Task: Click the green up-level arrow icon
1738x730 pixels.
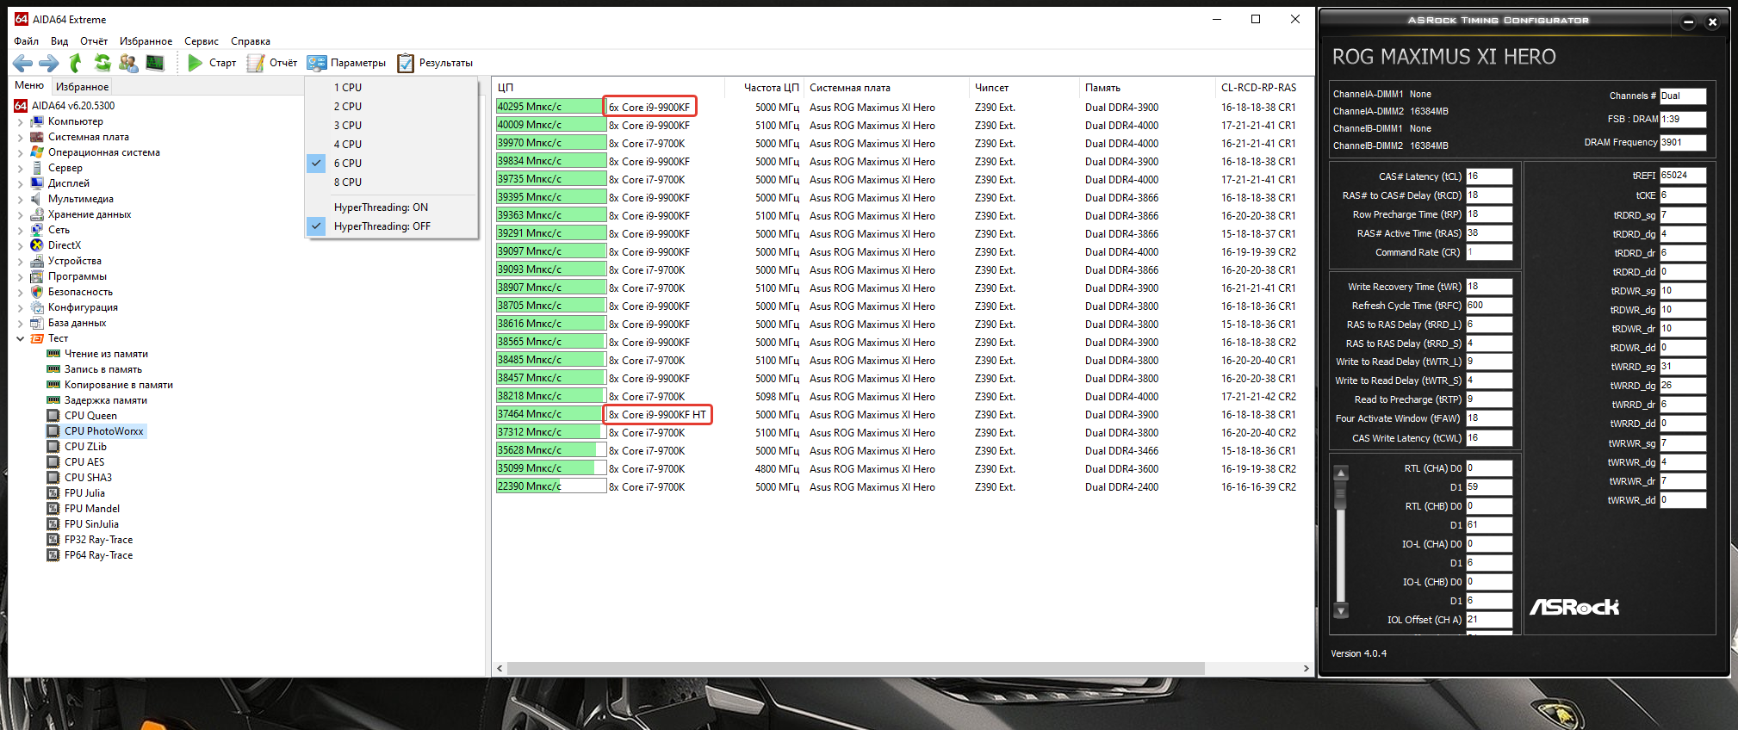Action: tap(76, 63)
